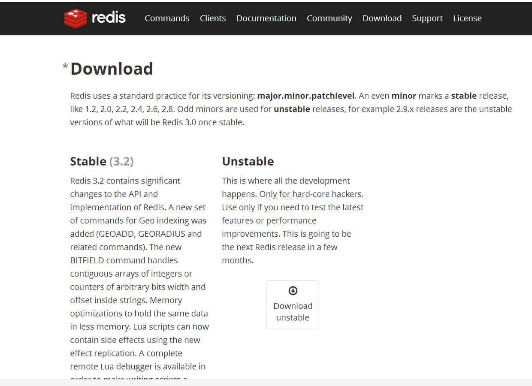
Task: Click the text 'Use only if you need to test the latest'
Action: point(293,207)
